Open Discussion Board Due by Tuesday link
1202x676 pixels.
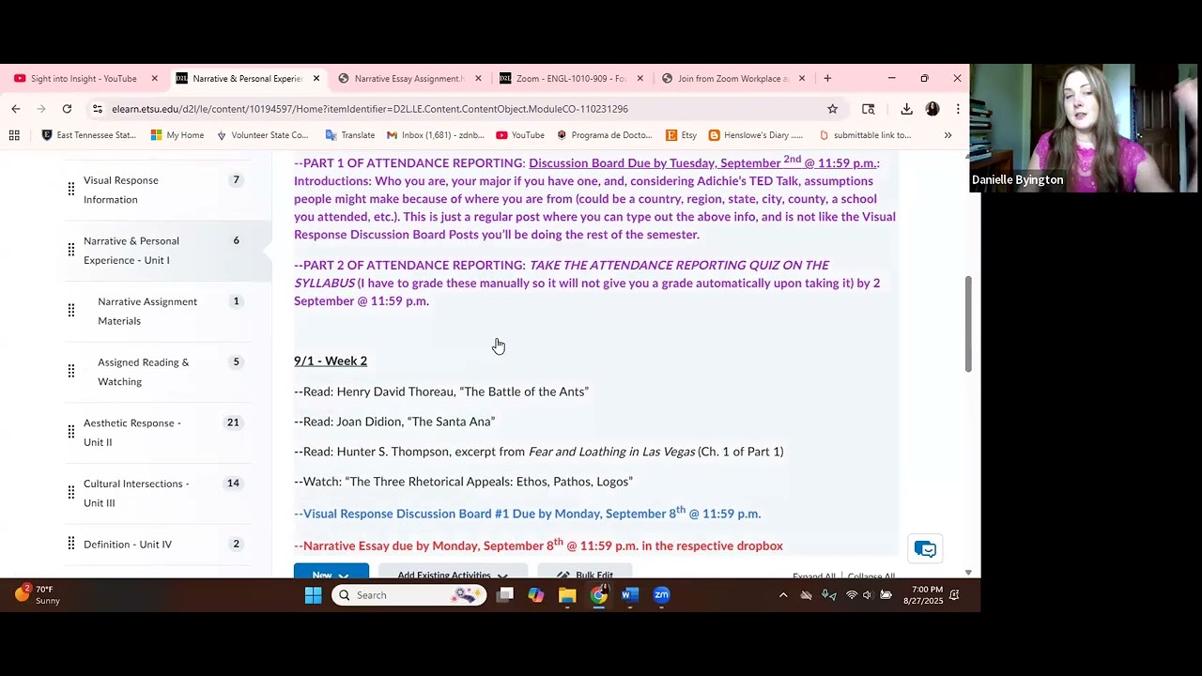(x=702, y=162)
